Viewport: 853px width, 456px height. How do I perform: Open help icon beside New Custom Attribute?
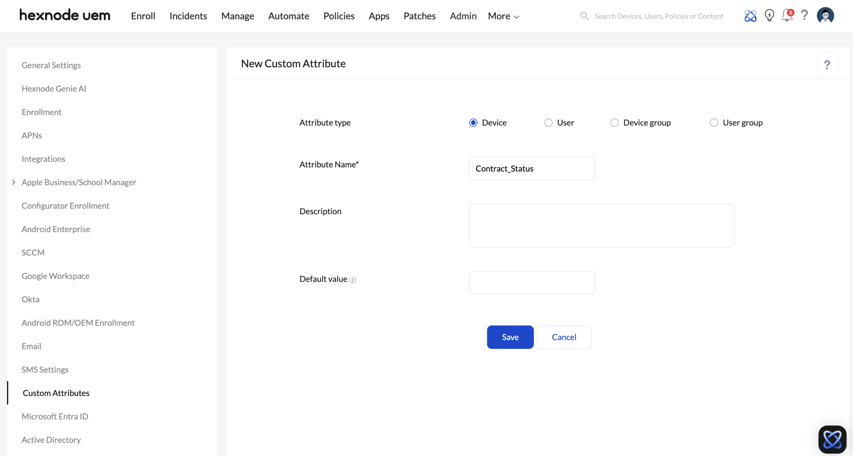(827, 65)
